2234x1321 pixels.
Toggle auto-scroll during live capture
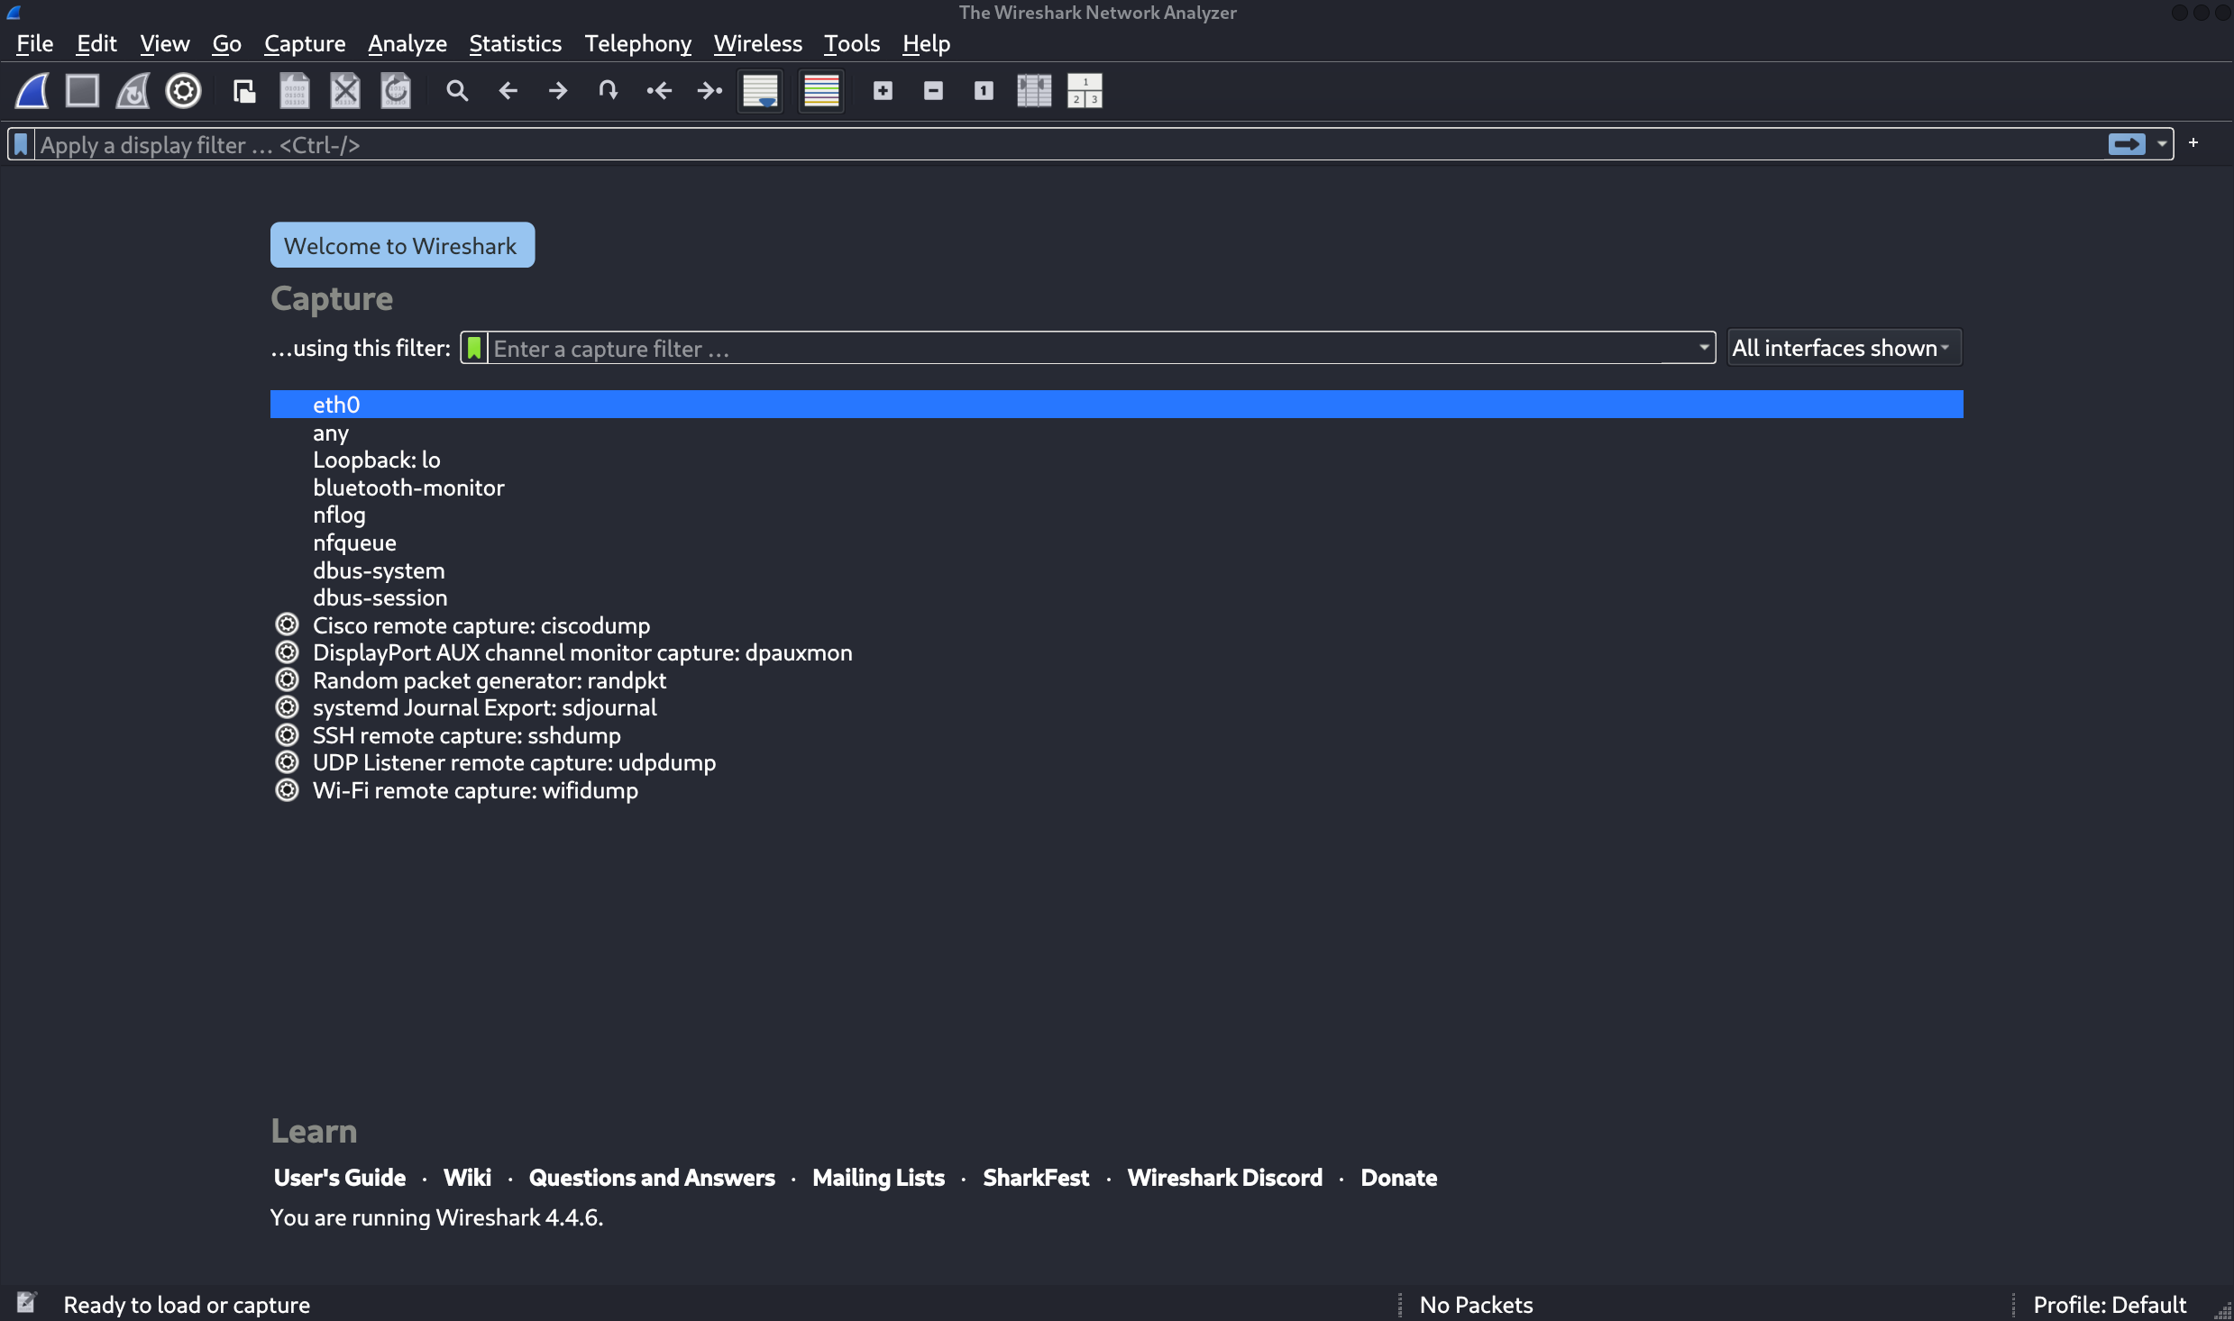coord(760,91)
